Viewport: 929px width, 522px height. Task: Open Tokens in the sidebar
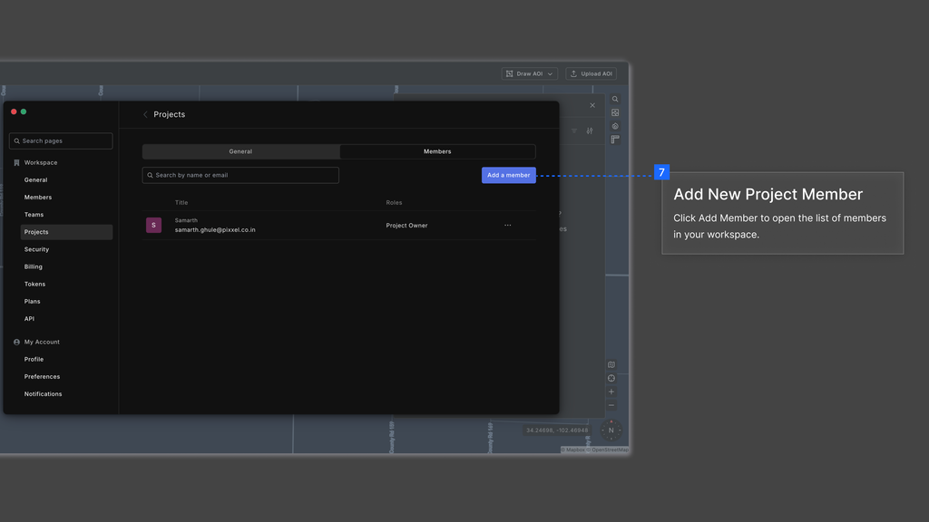pyautogui.click(x=35, y=284)
